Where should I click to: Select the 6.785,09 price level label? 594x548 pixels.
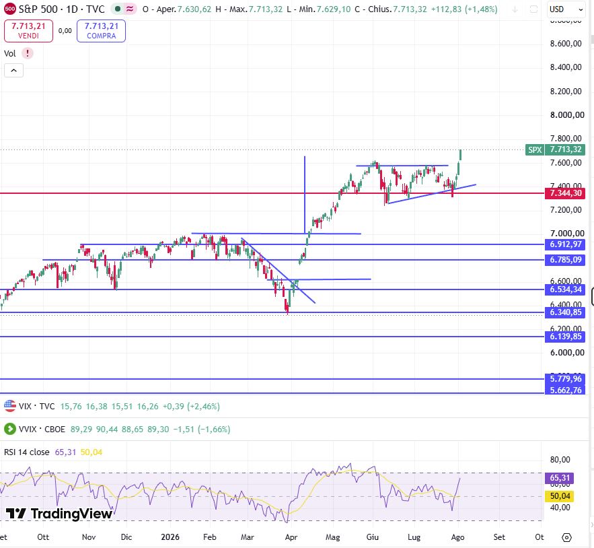[566, 260]
